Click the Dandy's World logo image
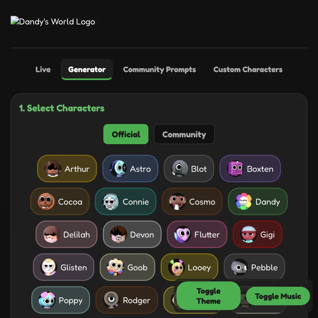Screen dimensions: 318x318 pyautogui.click(x=53, y=21)
